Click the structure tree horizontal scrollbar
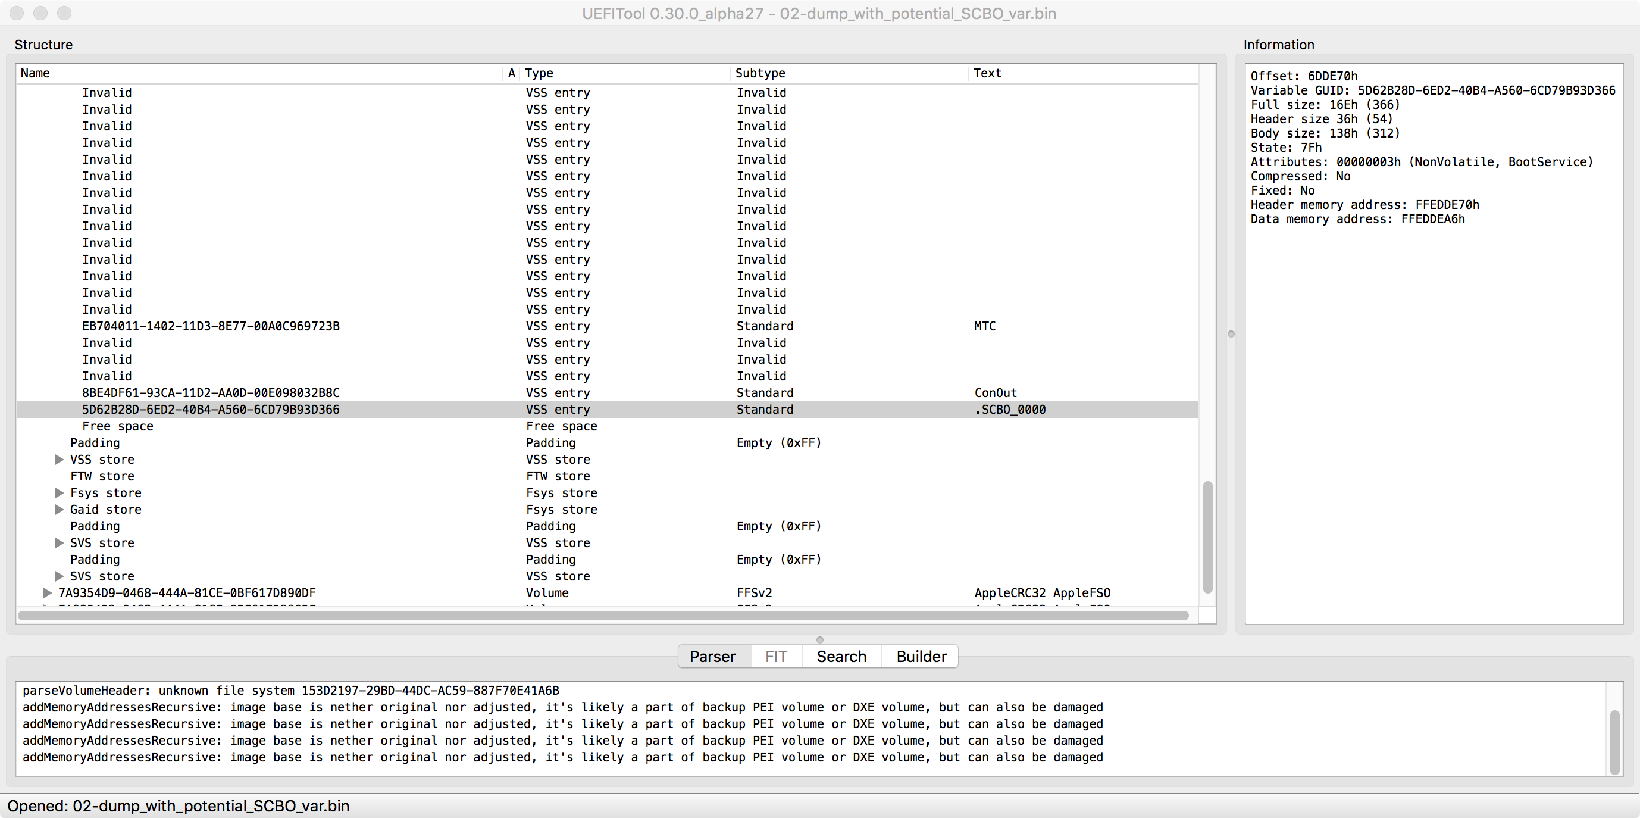This screenshot has width=1640, height=818. pos(602,616)
